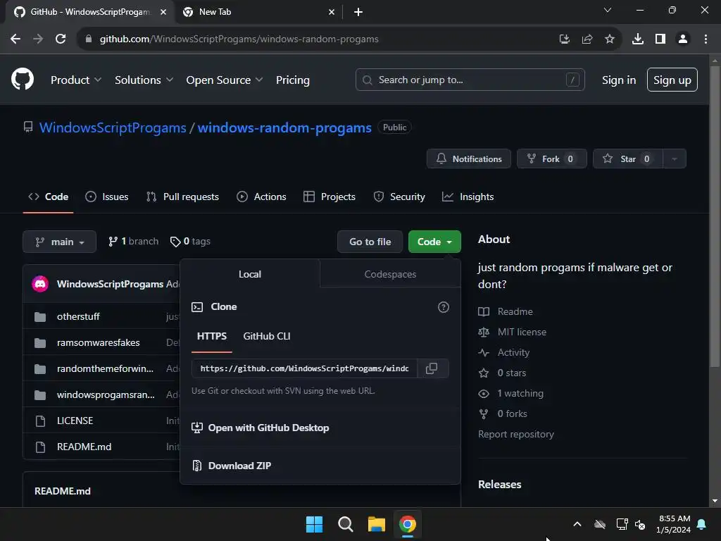Star the repository
The height and width of the screenshot is (541, 721).
[x=627, y=158]
